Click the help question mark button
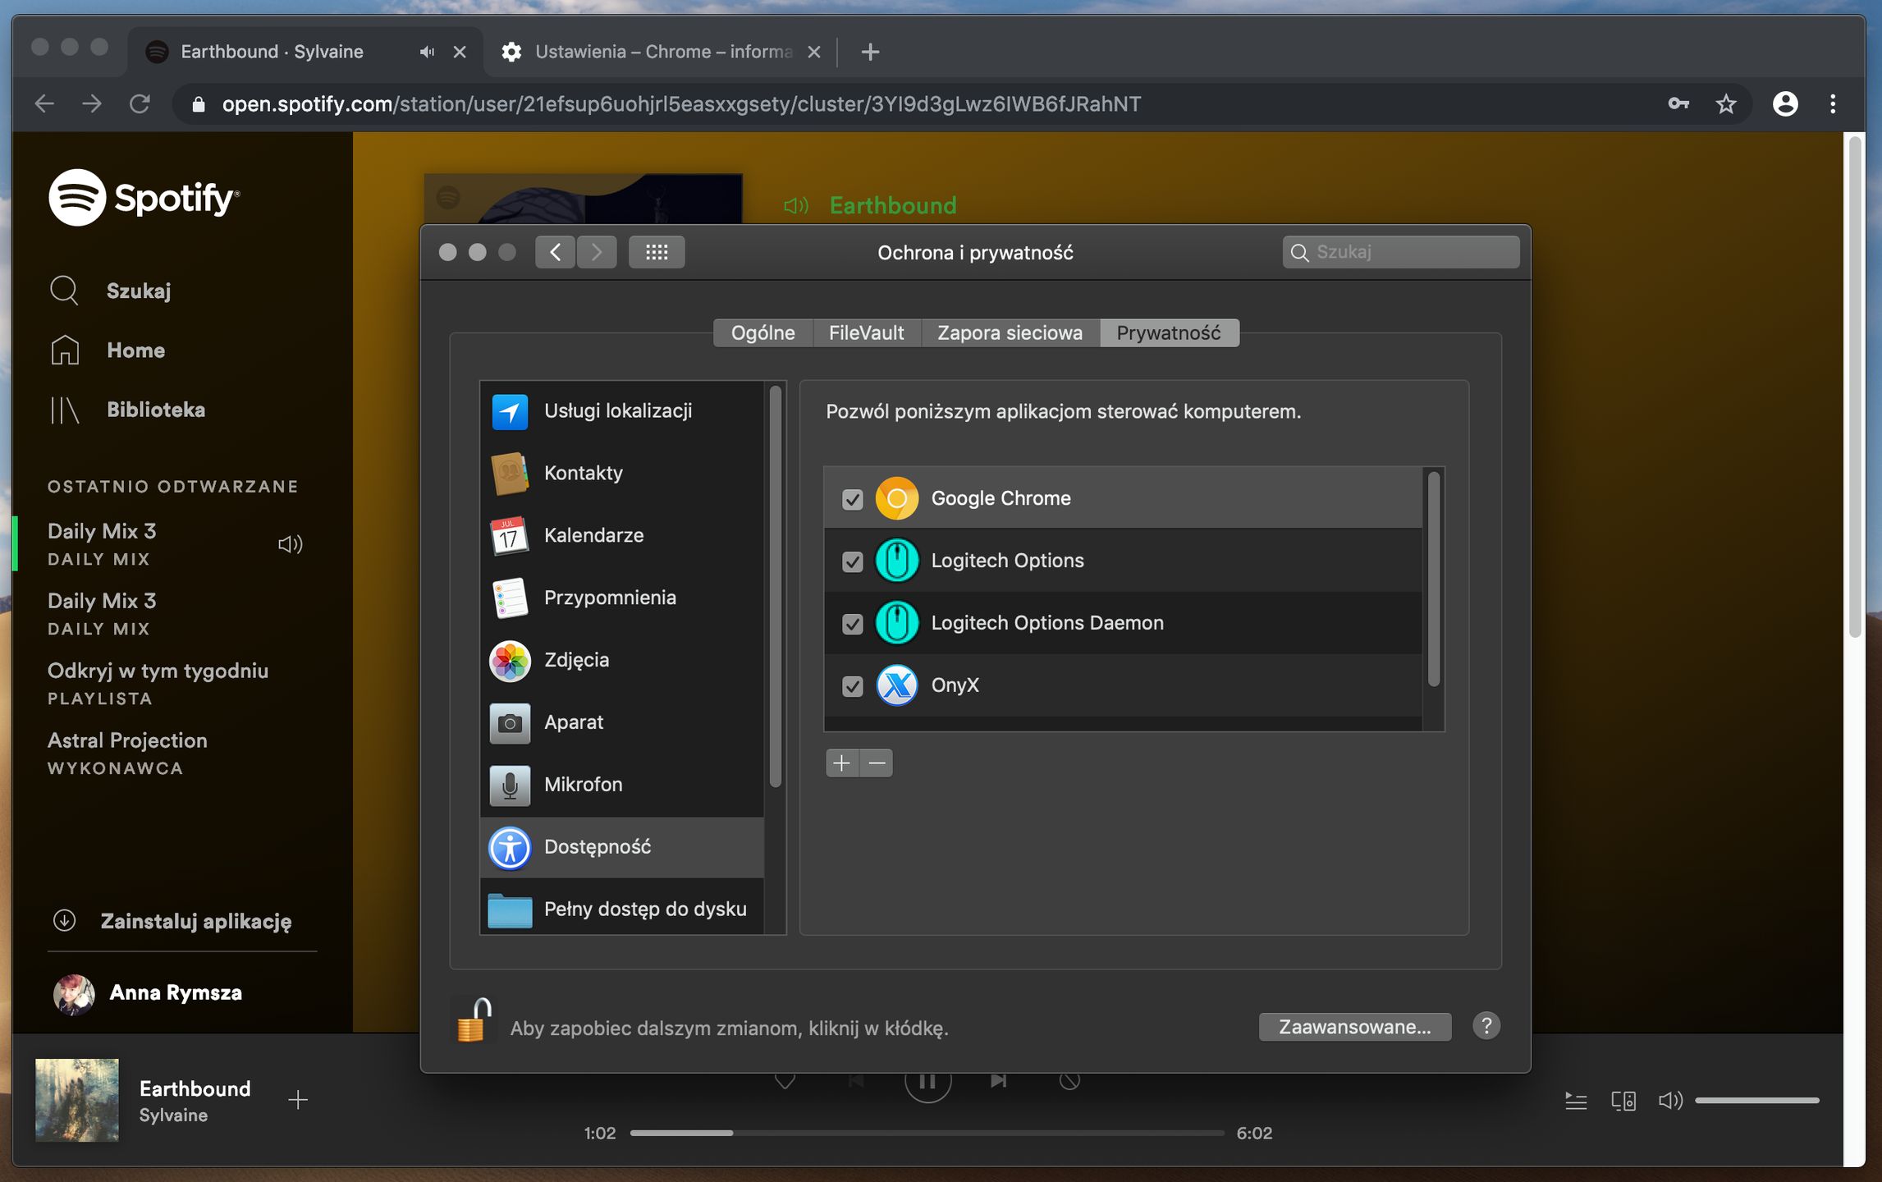The image size is (1882, 1182). coord(1486,1026)
